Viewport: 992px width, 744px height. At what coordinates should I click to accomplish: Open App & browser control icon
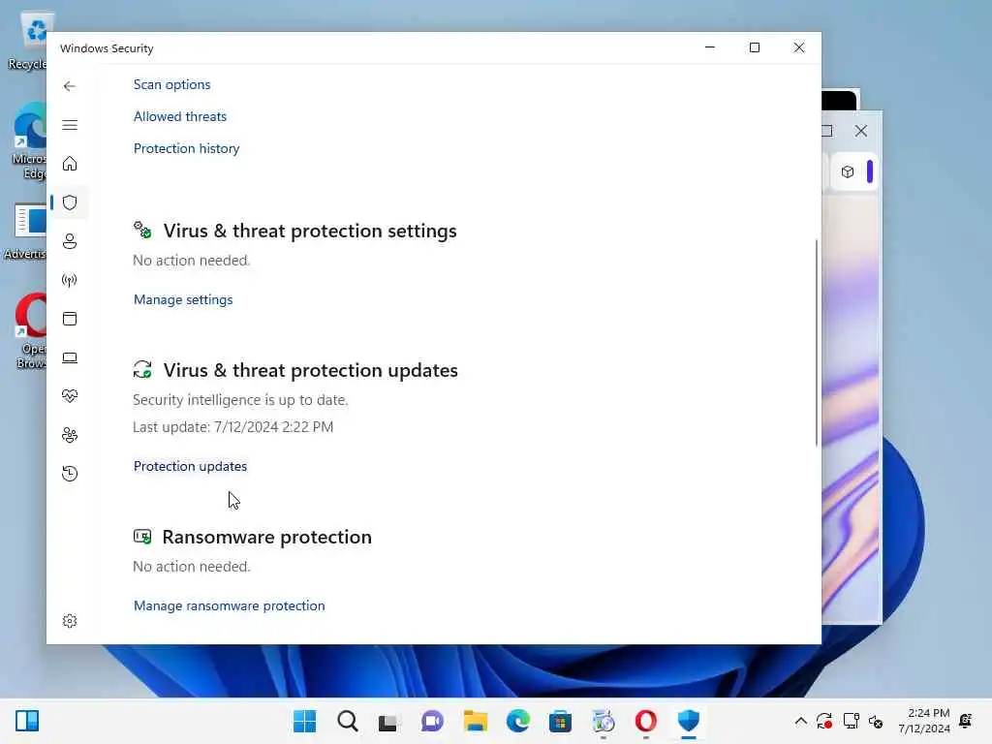point(70,319)
